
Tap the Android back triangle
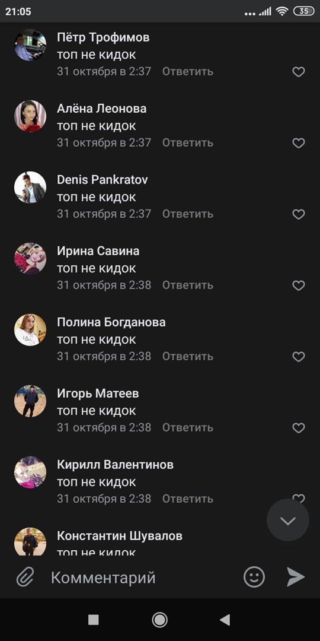pyautogui.click(x=225, y=620)
